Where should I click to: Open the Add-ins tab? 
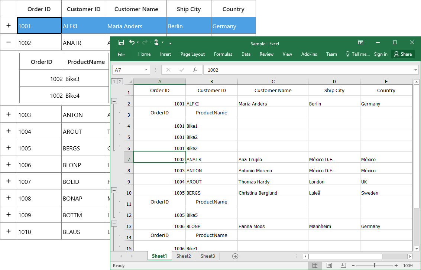tap(309, 54)
